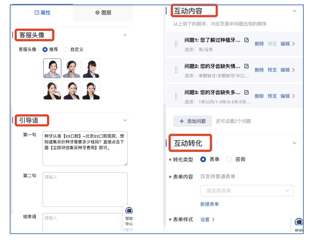Grab the drag handle of 问题1 row
Image resolution: width=320 pixels, height=243 pixels.
pyautogui.click(x=176, y=44)
